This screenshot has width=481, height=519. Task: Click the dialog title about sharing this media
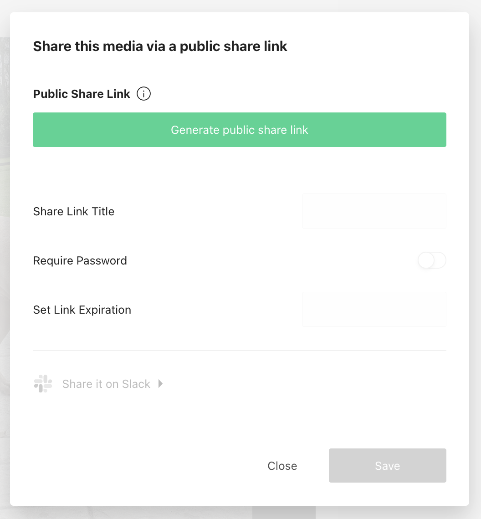point(160,46)
